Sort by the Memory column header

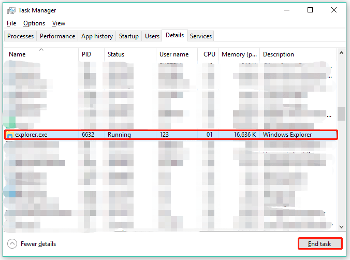click(x=239, y=54)
